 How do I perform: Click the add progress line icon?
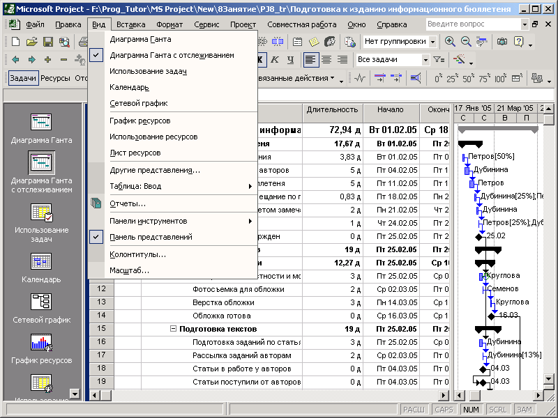(415, 78)
